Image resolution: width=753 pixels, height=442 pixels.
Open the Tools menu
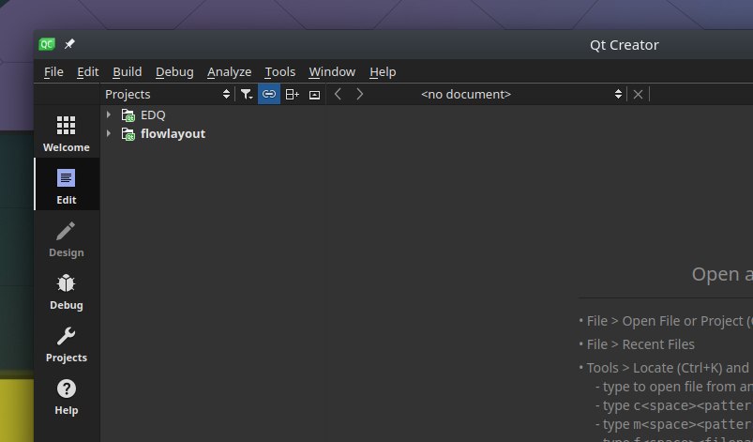point(280,72)
